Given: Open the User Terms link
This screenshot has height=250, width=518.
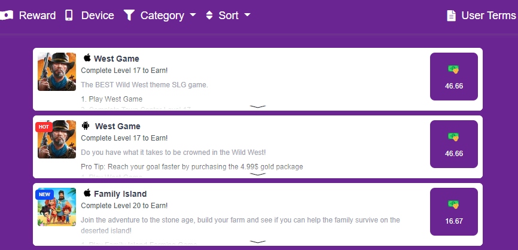Looking at the screenshot, I should click(482, 16).
